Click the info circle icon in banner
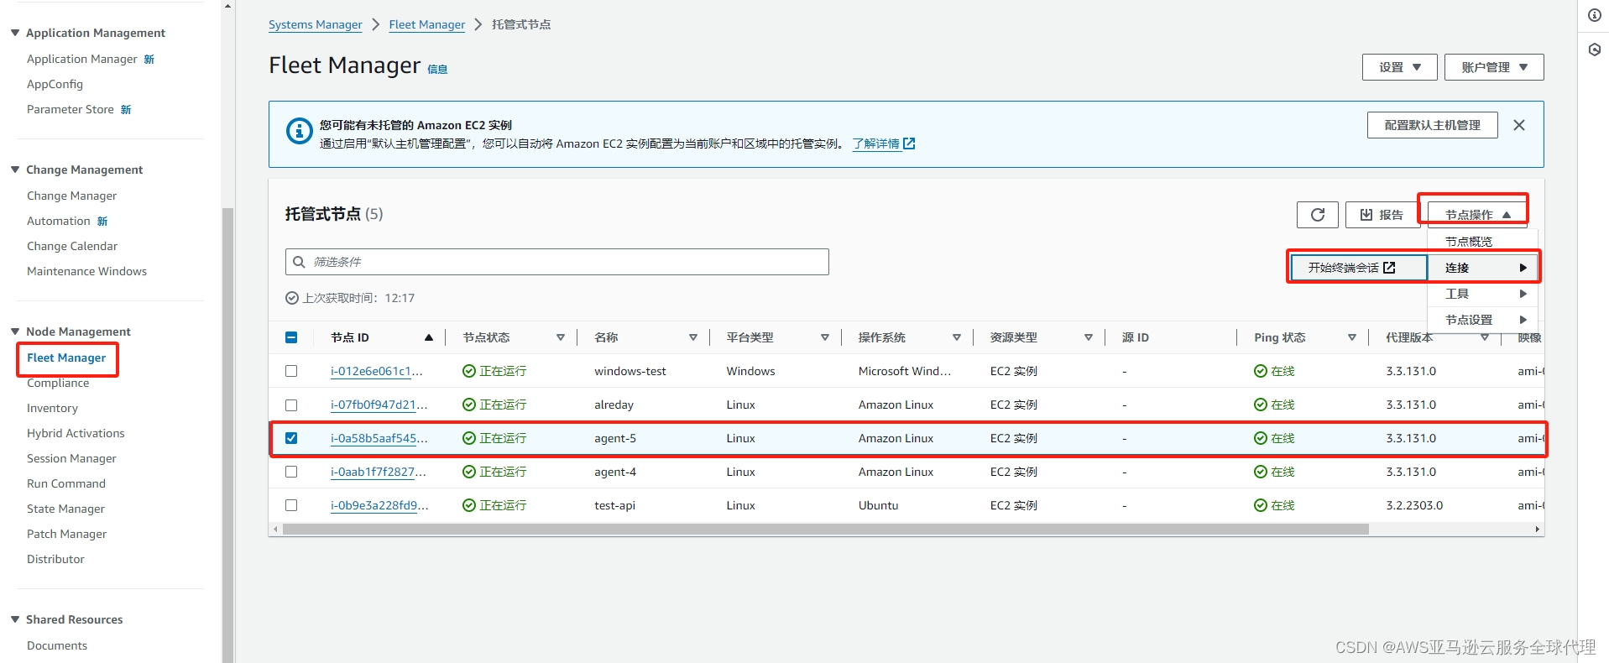1609x663 pixels. point(299,132)
